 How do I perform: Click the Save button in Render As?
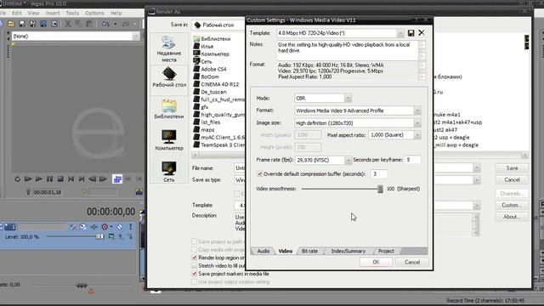click(512, 168)
